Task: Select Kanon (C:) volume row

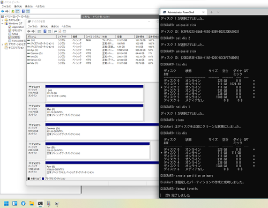Action: [93, 60]
